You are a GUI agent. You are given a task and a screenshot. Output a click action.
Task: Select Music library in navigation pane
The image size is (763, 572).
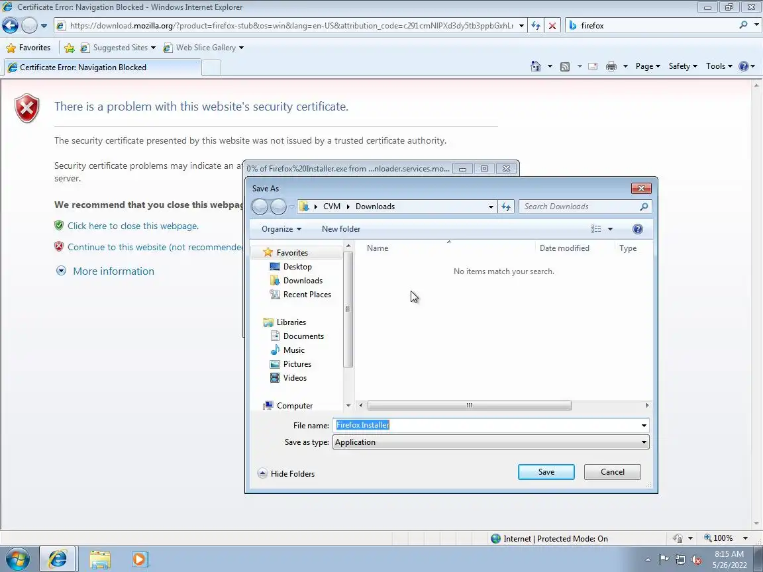294,350
